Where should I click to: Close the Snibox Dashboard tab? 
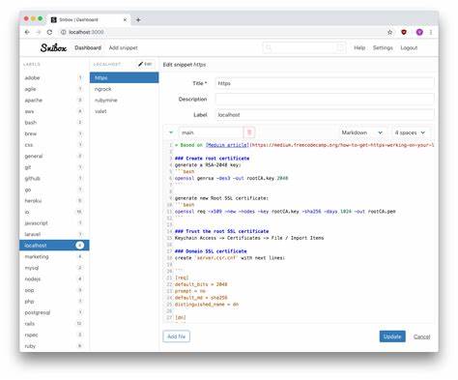[x=125, y=20]
